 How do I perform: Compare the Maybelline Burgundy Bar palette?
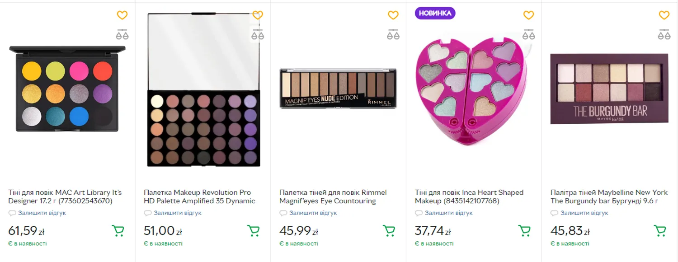pyautogui.click(x=664, y=34)
